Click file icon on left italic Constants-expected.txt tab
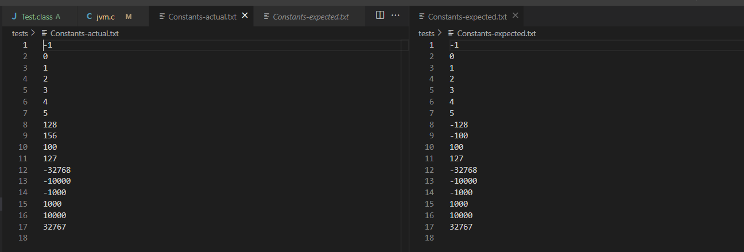Viewport: 744px width, 252px height. (266, 17)
